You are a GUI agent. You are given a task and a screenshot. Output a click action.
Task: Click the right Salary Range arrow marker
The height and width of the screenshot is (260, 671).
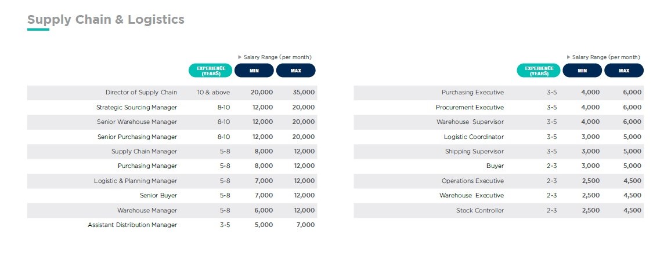coord(568,57)
